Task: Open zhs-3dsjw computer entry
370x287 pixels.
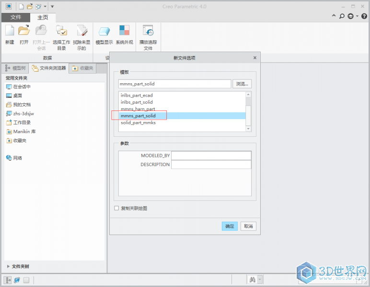Action: point(20,113)
